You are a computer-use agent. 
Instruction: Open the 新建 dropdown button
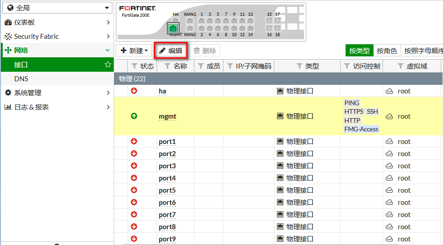coord(134,51)
